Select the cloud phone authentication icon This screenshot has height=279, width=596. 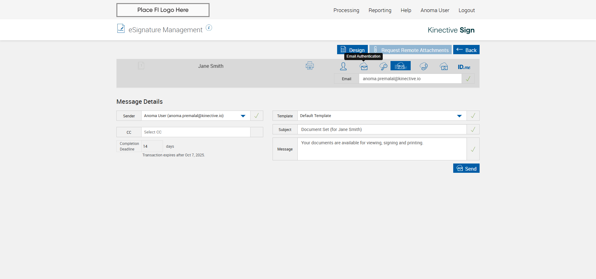pos(424,66)
